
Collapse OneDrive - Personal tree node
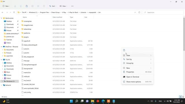tap(1, 47)
